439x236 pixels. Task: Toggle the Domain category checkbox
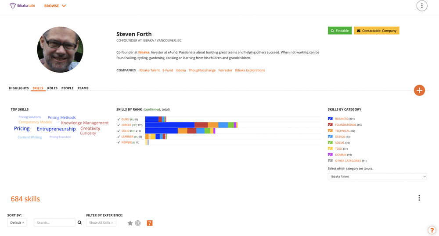pos(330,155)
